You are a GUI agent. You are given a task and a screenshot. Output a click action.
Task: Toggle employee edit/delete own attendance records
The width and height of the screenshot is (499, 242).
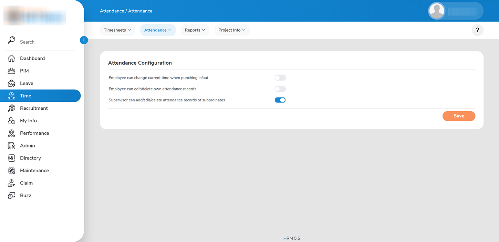coord(280,89)
